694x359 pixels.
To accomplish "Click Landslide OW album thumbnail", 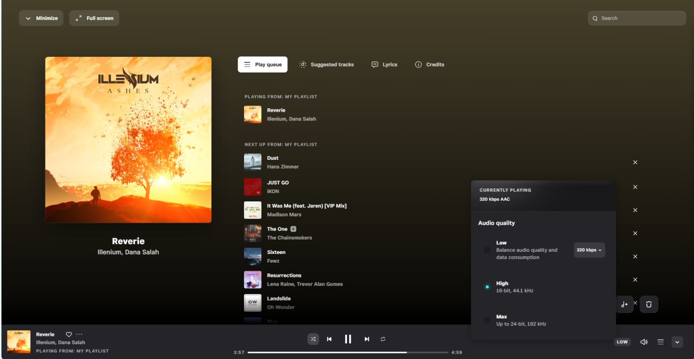I will 253,303.
